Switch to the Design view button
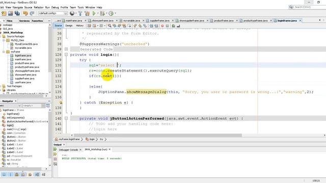The image size is (326, 183). [x=69, y=26]
